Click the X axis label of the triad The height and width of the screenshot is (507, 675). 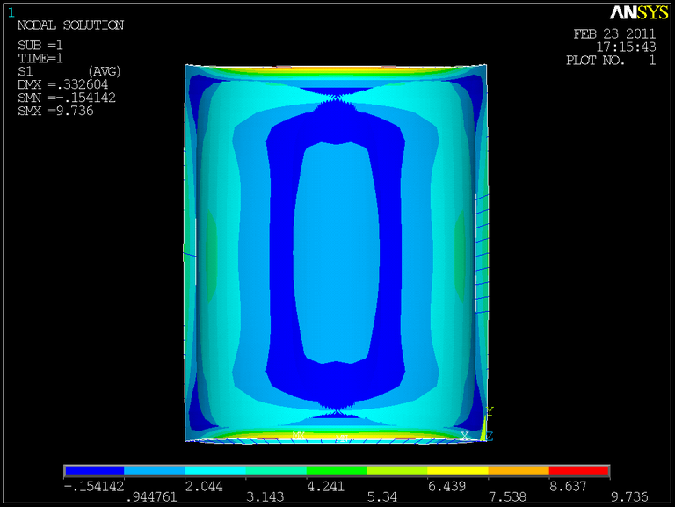464,436
